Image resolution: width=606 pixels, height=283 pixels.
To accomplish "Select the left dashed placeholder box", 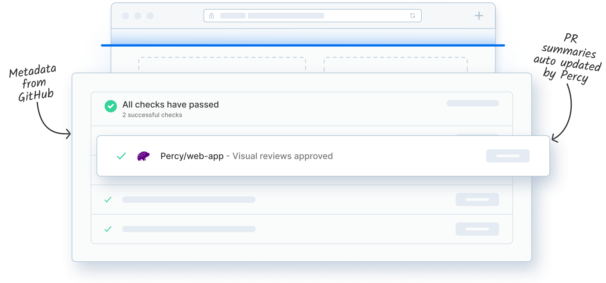I will tap(222, 64).
